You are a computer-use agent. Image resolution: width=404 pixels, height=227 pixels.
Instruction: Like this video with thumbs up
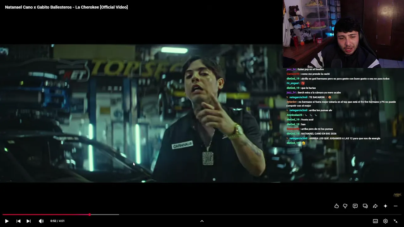(336, 206)
